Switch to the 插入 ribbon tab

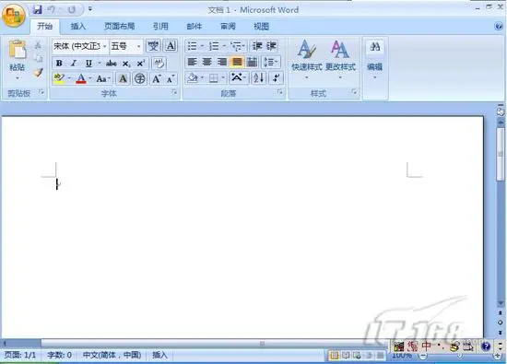(x=78, y=27)
